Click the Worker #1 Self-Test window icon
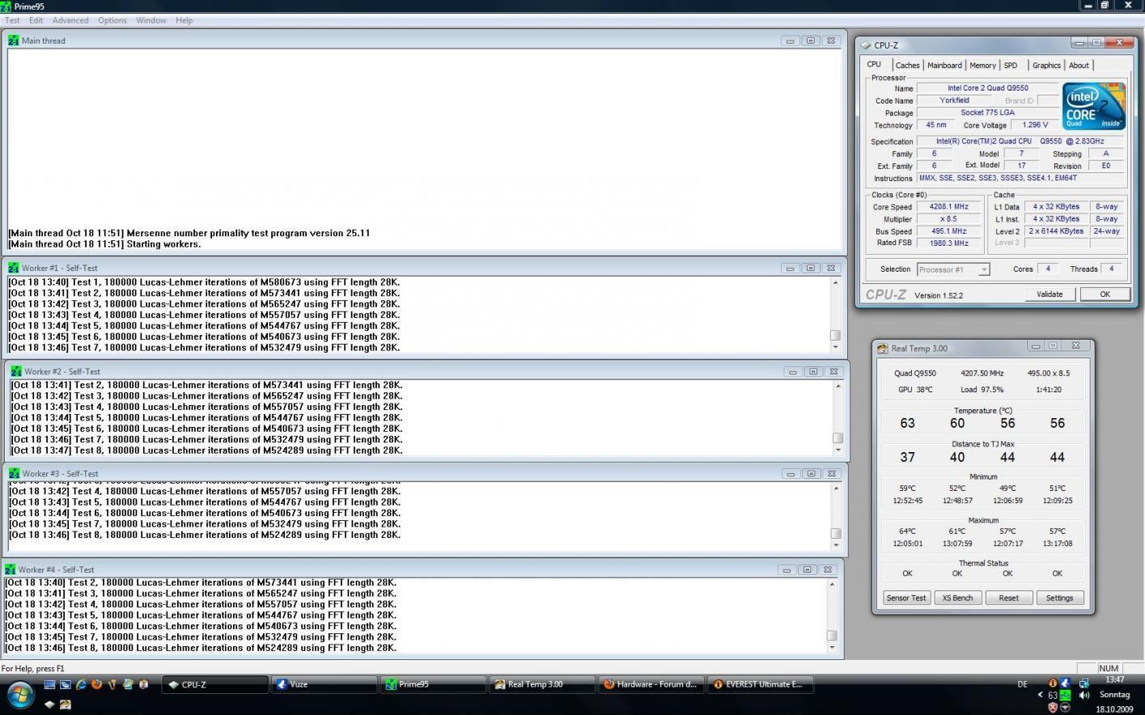This screenshot has height=715, width=1145. tap(14, 268)
